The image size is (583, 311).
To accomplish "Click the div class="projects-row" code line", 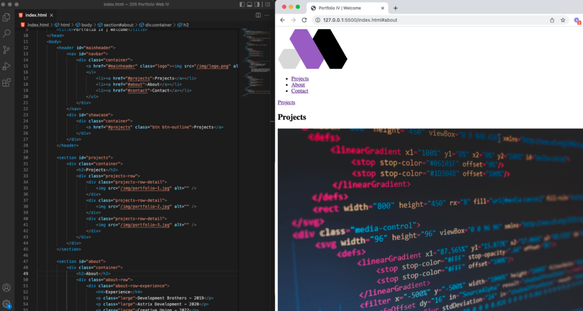I will [x=108, y=176].
